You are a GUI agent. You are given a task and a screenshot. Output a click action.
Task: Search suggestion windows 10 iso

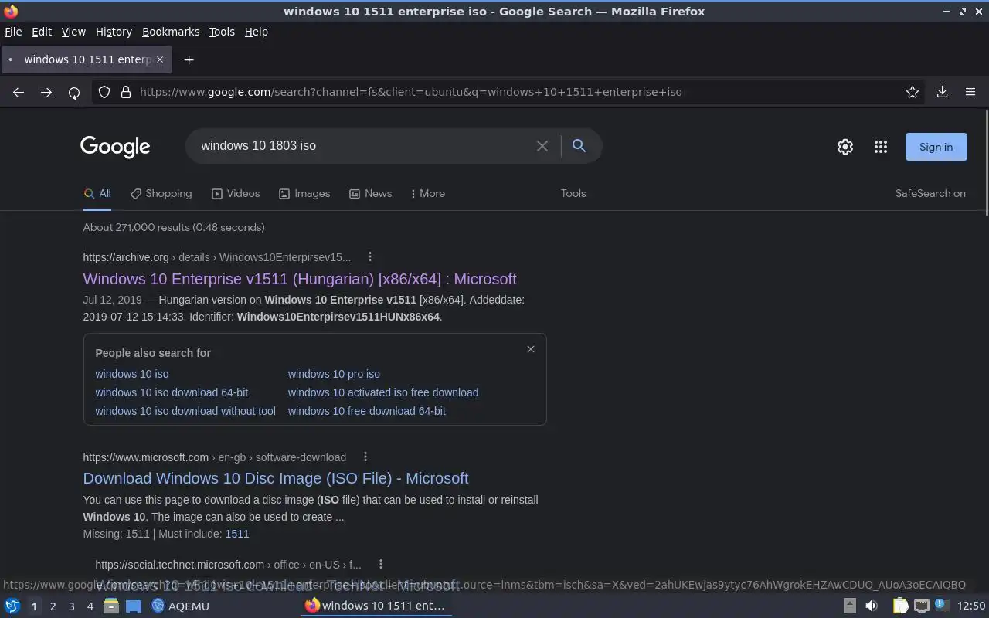pos(132,374)
